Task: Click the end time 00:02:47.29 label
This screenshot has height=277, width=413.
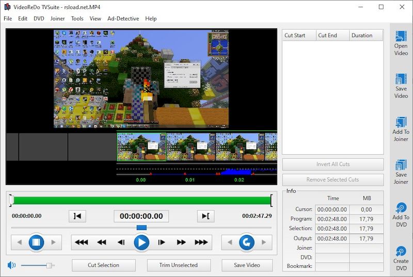Action: tap(257, 216)
